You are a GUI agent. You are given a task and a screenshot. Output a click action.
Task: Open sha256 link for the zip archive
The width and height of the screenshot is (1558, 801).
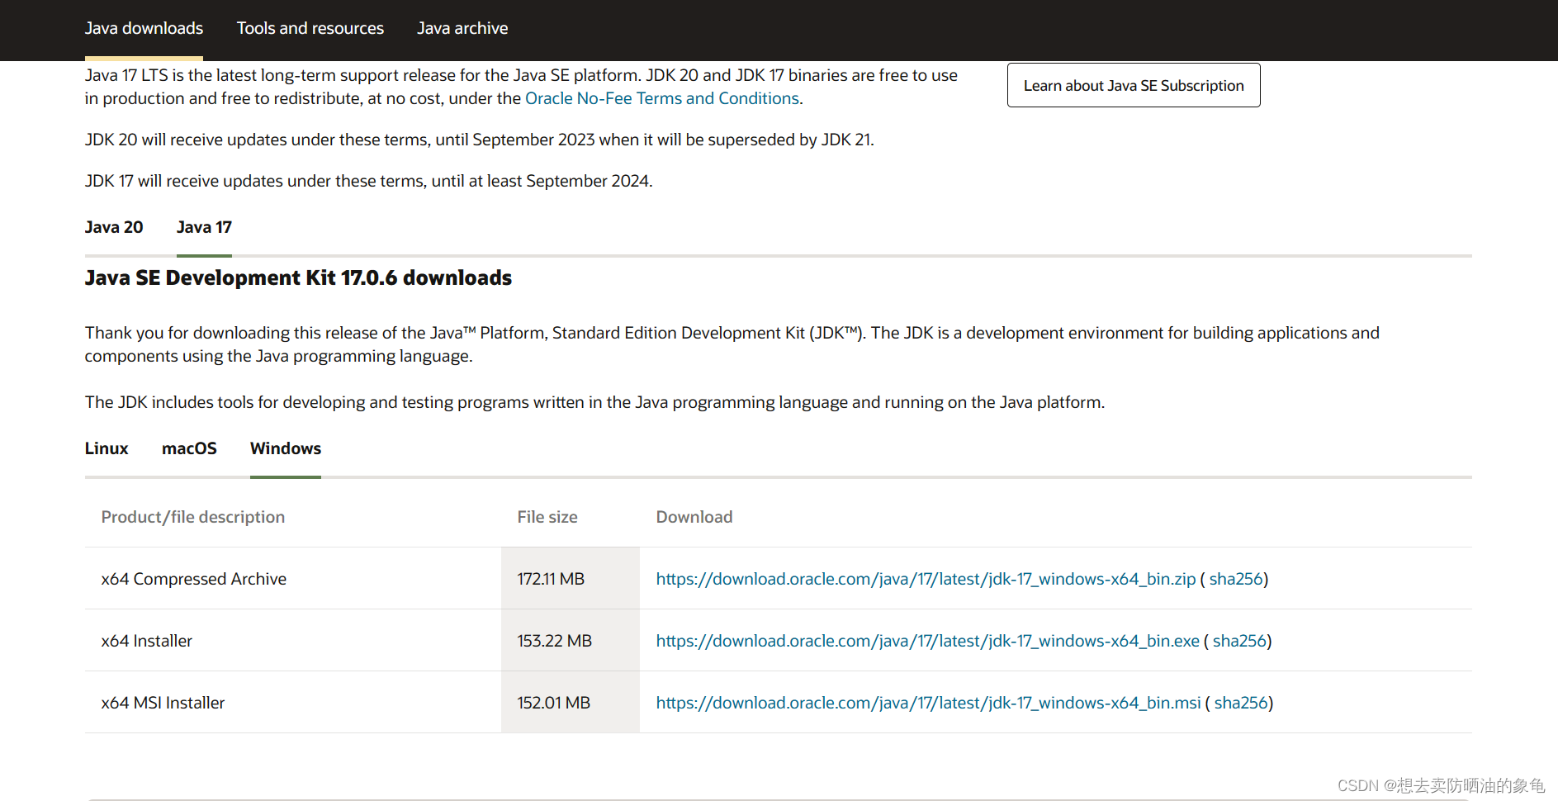point(1236,579)
